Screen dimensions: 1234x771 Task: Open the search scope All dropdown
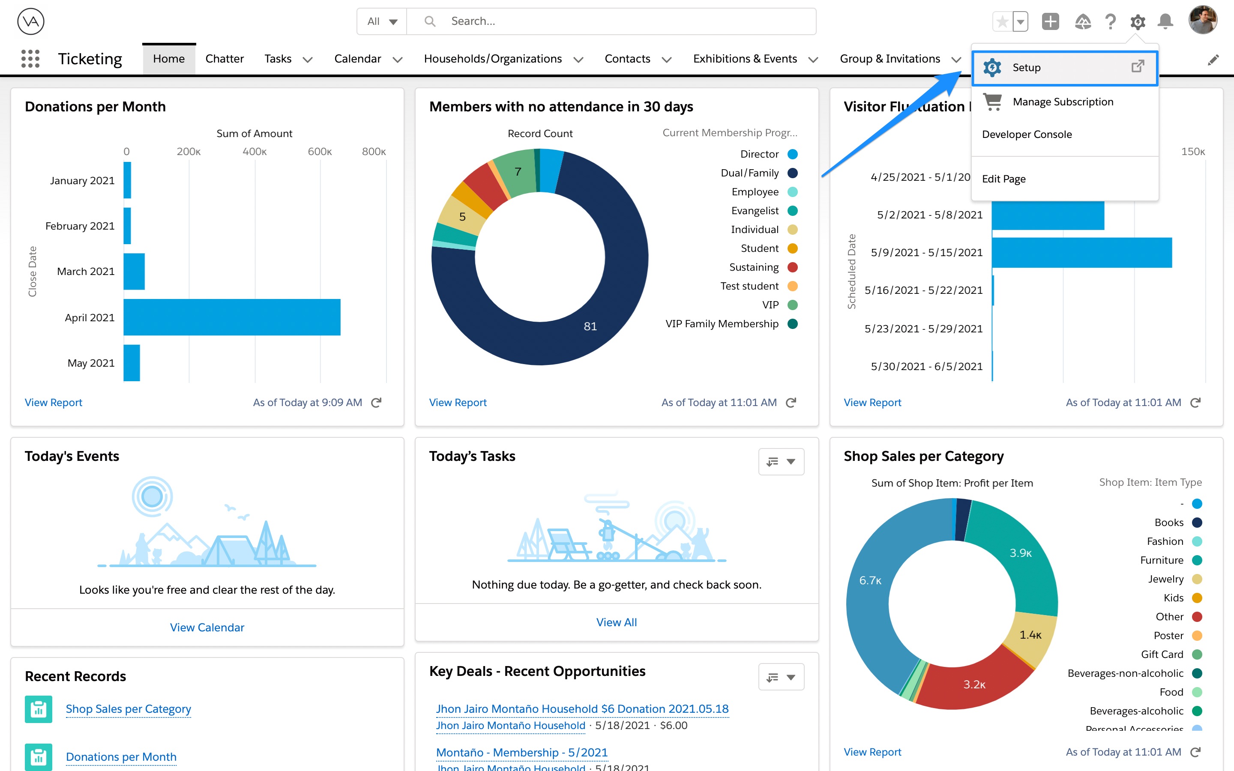381,21
